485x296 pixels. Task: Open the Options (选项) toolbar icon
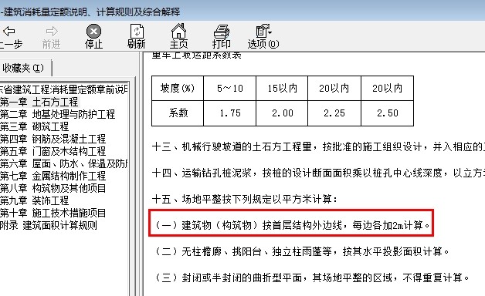pos(263,31)
